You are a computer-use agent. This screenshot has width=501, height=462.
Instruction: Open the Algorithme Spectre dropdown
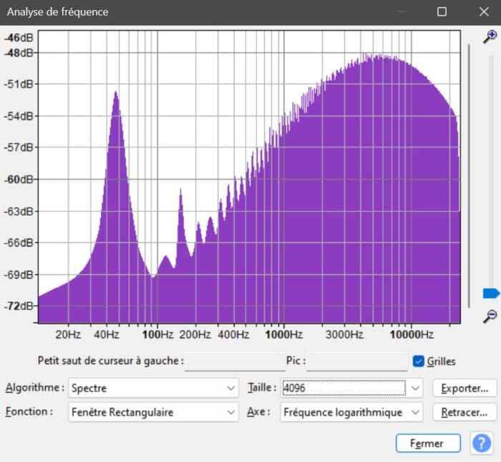point(153,388)
